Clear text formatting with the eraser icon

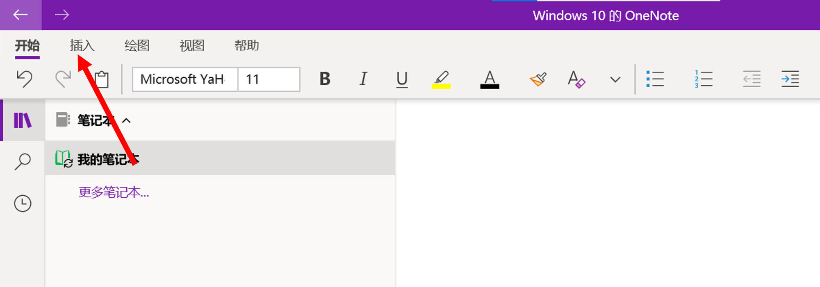click(x=576, y=79)
